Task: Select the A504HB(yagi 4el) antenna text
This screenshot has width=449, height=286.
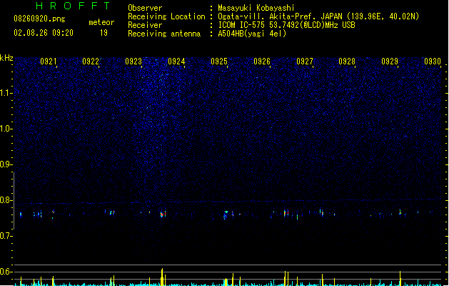Action: point(252,34)
